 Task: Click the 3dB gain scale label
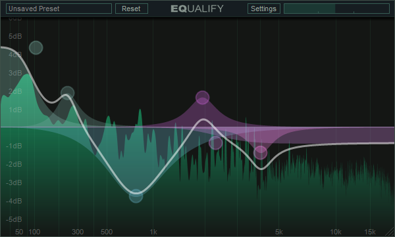click(x=15, y=73)
